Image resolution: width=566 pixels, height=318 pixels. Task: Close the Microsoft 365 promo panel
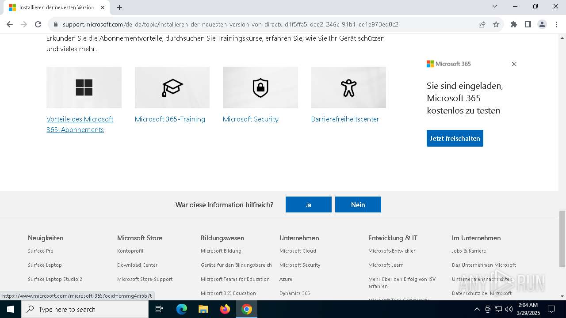tap(514, 64)
